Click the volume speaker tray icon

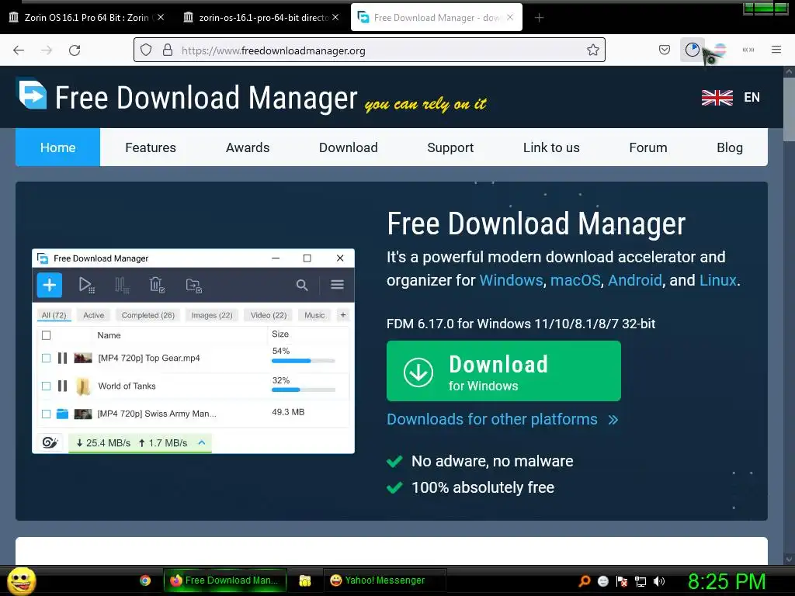658,580
